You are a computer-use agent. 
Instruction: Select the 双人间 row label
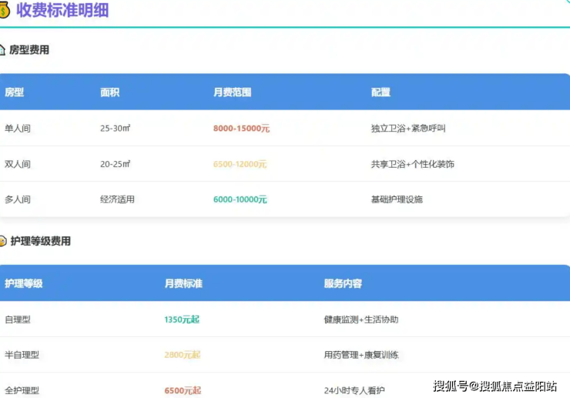pos(18,164)
